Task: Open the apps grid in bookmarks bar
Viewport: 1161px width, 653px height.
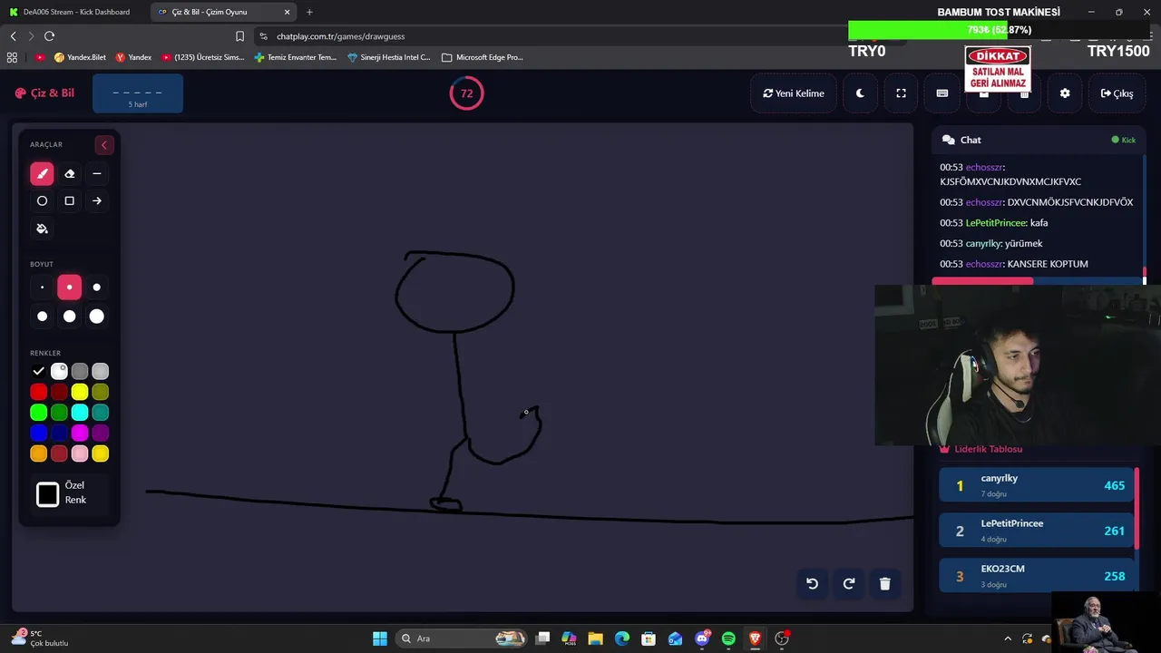Action: pos(12,57)
